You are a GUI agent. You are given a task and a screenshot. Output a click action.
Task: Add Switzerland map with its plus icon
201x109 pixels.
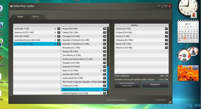point(105,78)
